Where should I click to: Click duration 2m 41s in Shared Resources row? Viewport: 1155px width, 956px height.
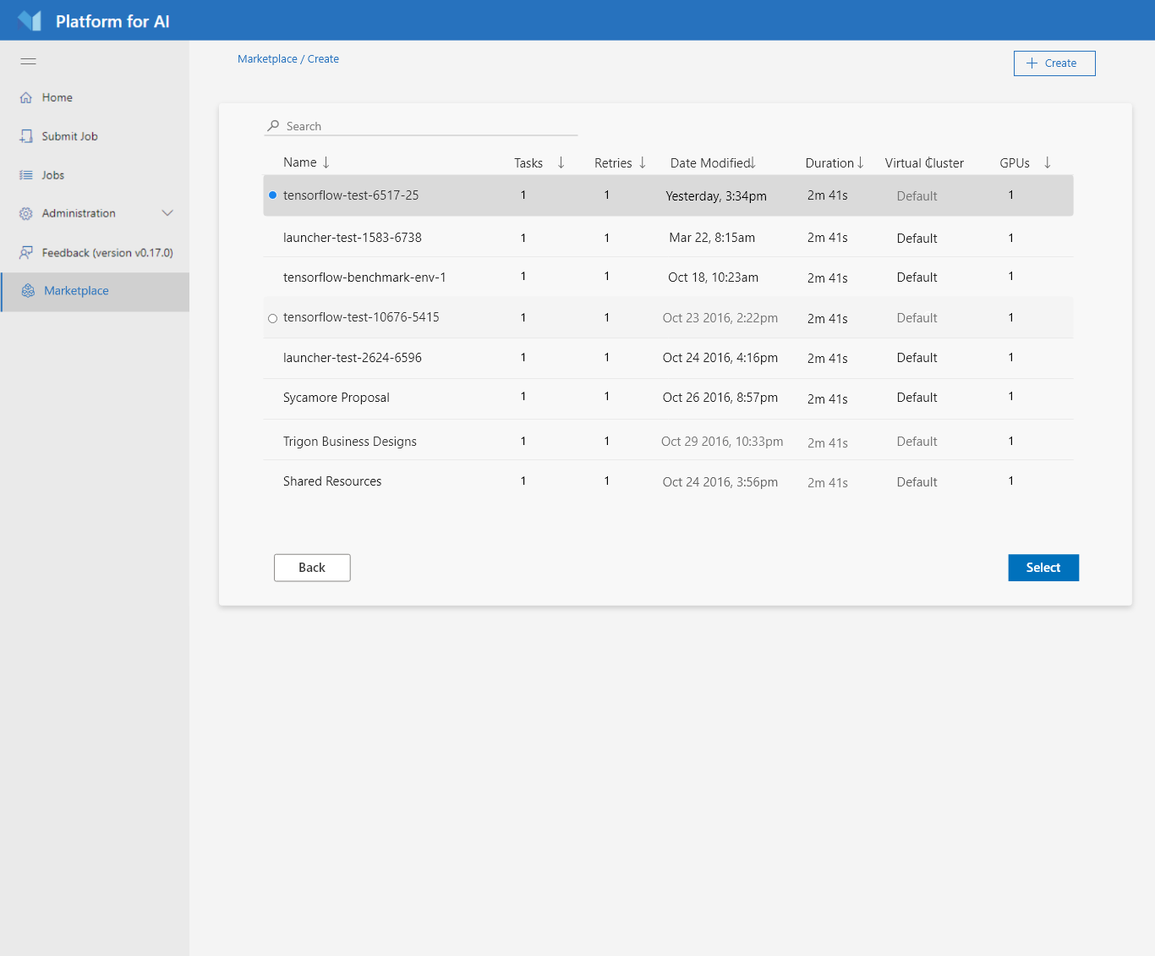click(x=828, y=483)
